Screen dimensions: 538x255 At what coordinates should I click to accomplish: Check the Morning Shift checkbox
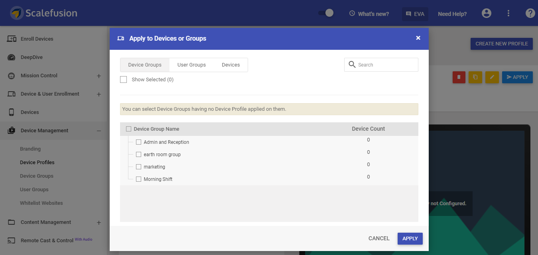tap(139, 179)
